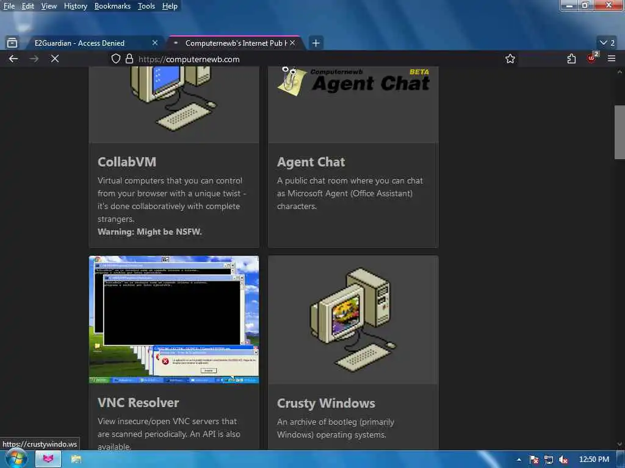The width and height of the screenshot is (625, 468).
Task: Open the Help menu
Action: click(170, 6)
